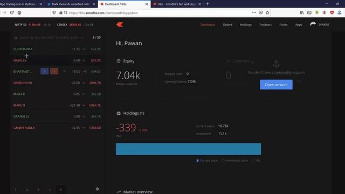Click the Holdings briefcase icon
The image size is (345, 194).
coord(119,113)
